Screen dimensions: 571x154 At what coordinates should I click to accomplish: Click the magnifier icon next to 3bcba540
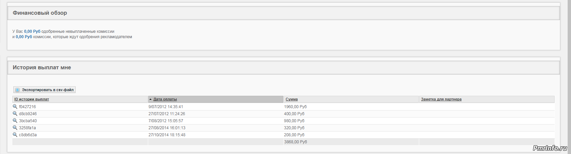pos(15,121)
